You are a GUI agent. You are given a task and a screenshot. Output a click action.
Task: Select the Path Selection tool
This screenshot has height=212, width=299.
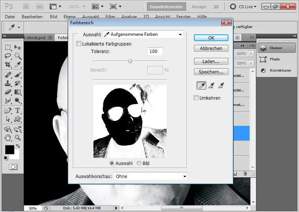(8, 119)
